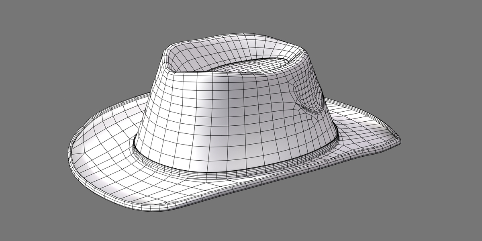Click the empty gray background below the hat
This screenshot has width=482, height=241.
point(281,225)
